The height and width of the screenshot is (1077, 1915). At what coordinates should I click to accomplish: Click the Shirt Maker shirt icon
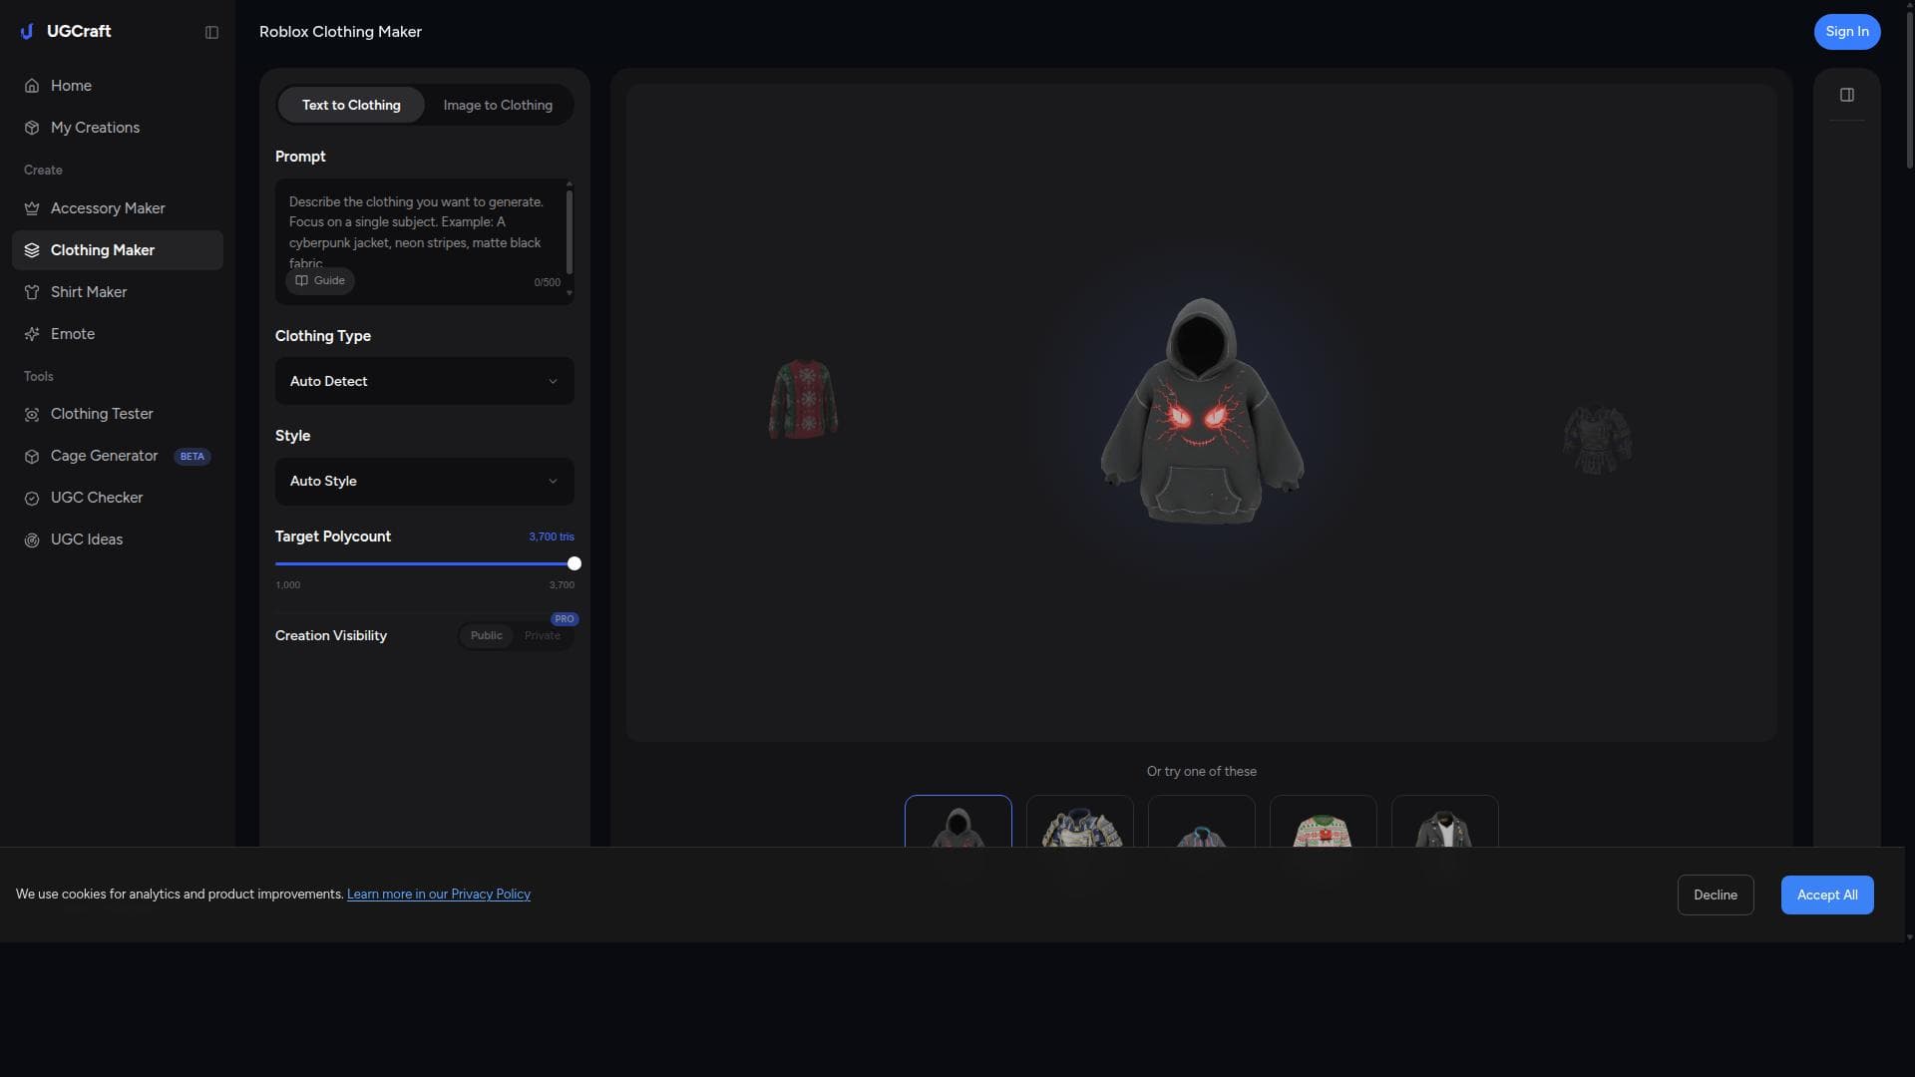[x=32, y=292]
